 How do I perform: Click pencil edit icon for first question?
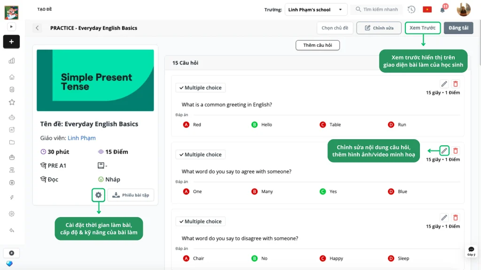444,84
